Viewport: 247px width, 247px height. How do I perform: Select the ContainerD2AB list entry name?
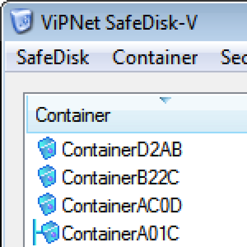(122, 149)
